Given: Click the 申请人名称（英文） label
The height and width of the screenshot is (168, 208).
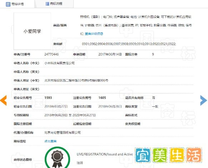Looking at the screenshot, I should (x=26, y=72).
